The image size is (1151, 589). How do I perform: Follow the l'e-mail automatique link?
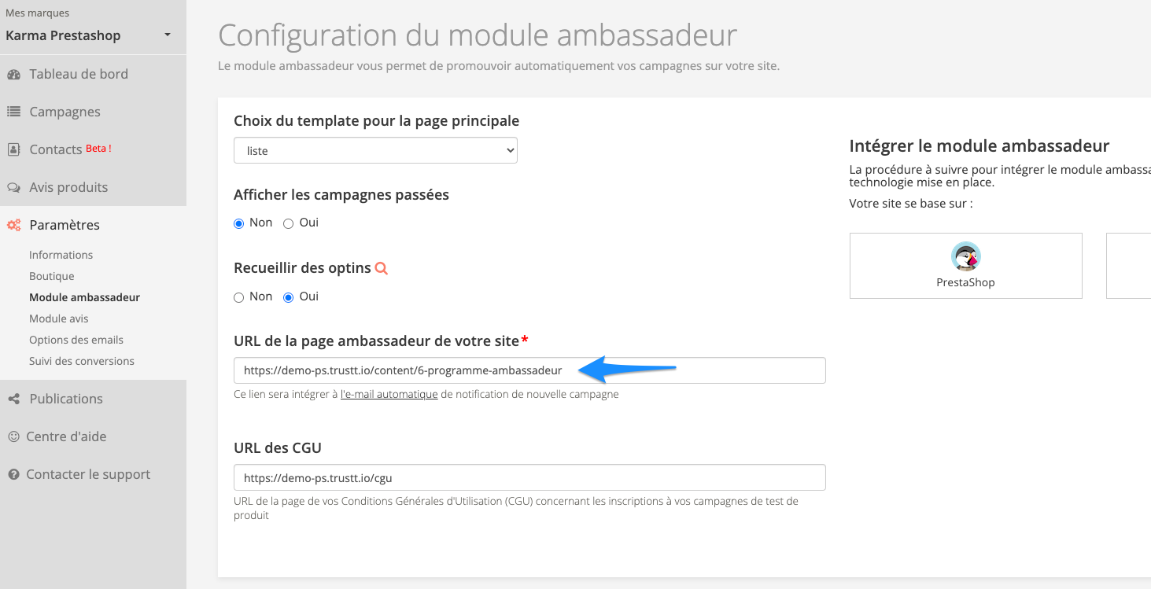coord(389,394)
